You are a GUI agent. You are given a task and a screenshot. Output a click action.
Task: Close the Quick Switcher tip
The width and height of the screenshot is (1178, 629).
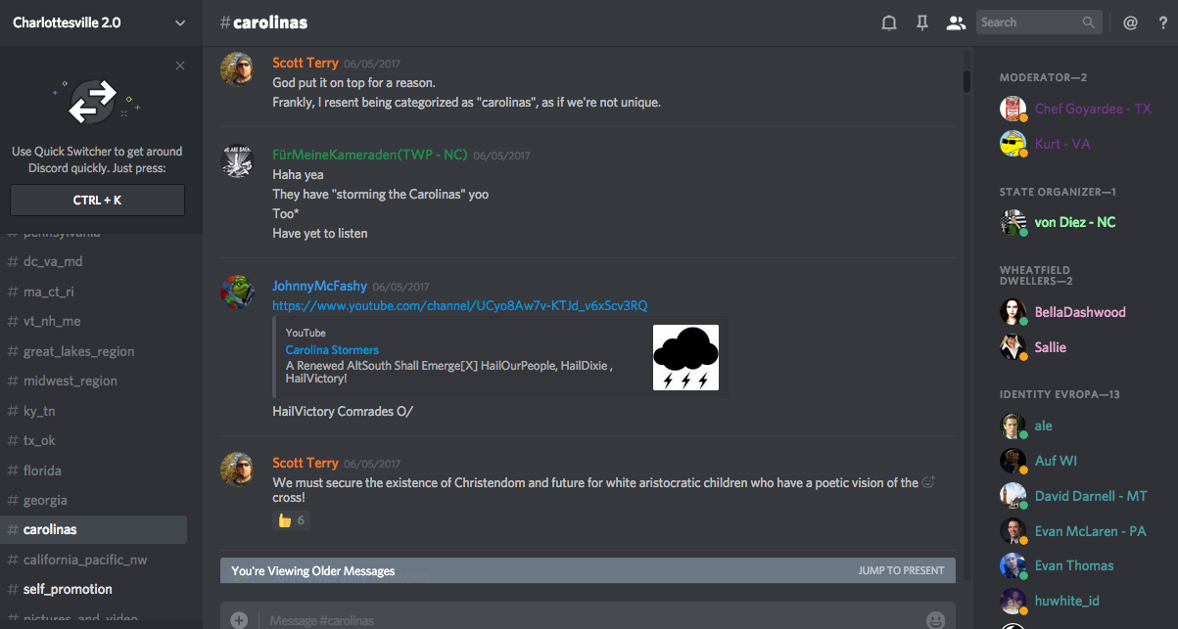[x=180, y=66]
